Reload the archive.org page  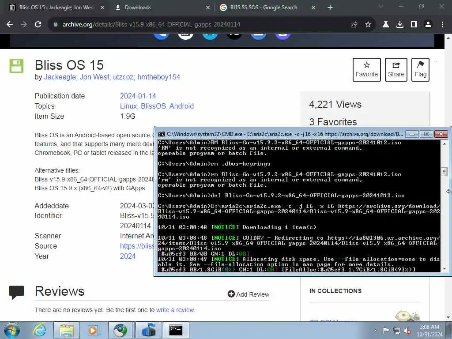pos(38,25)
